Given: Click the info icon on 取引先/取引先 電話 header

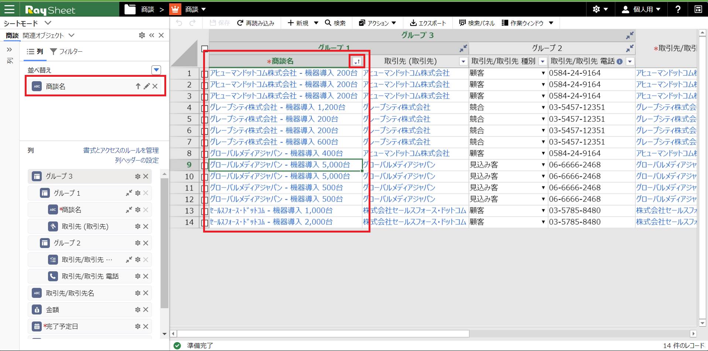Looking at the screenshot, I should pyautogui.click(x=619, y=62).
